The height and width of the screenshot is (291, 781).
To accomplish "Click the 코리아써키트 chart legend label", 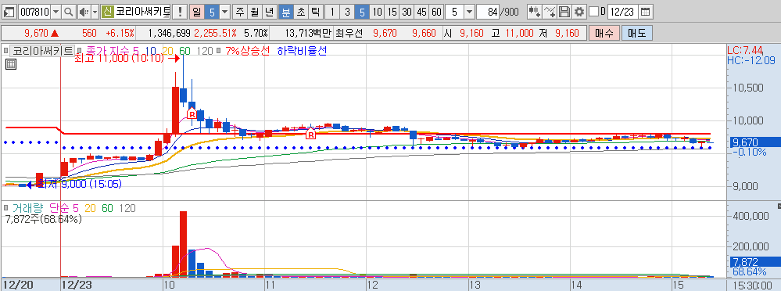I will pyautogui.click(x=43, y=50).
